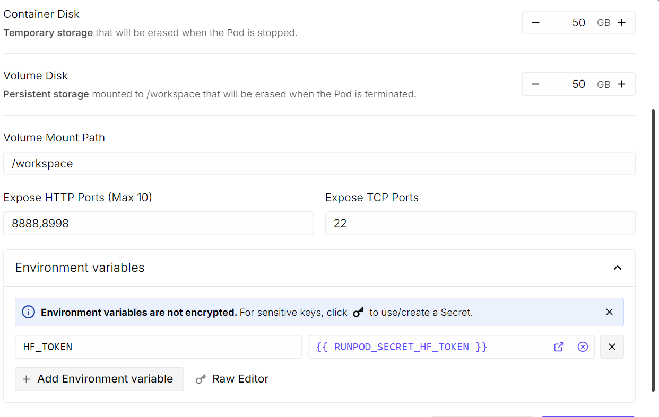This screenshot has width=659, height=417.
Task: Focus the Expose TCP Ports field
Action: 480,223
